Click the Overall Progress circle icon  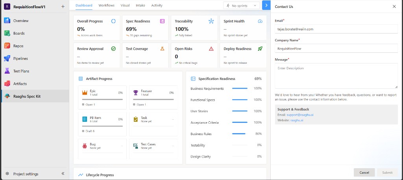click(x=113, y=21)
